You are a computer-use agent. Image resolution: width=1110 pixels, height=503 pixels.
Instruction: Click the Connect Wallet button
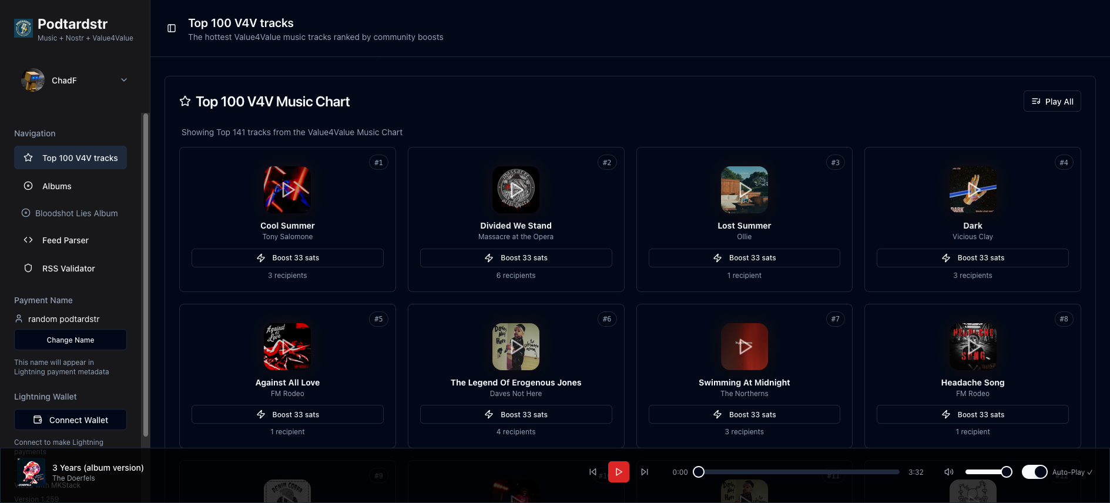tap(71, 420)
